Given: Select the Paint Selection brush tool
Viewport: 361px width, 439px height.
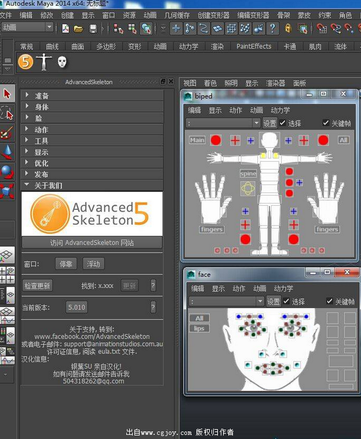Looking at the screenshot, I should click(x=8, y=132).
